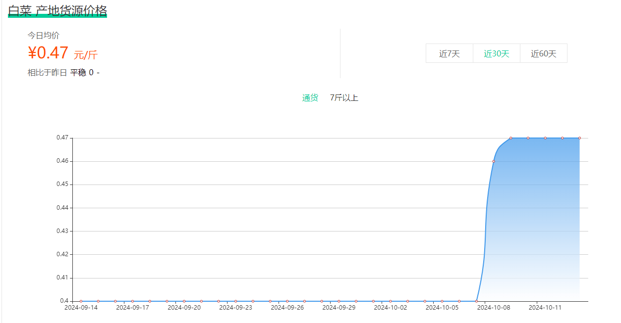The height and width of the screenshot is (323, 621).
Task: Click the 2024-09-20 x-axis label
Action: [184, 307]
